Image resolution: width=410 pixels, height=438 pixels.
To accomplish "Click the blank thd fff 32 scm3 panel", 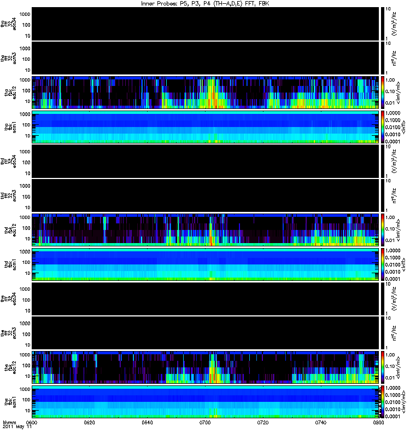I will [206, 195].
